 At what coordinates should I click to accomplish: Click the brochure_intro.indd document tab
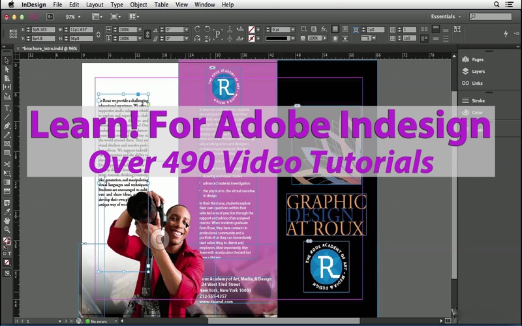tap(49, 48)
